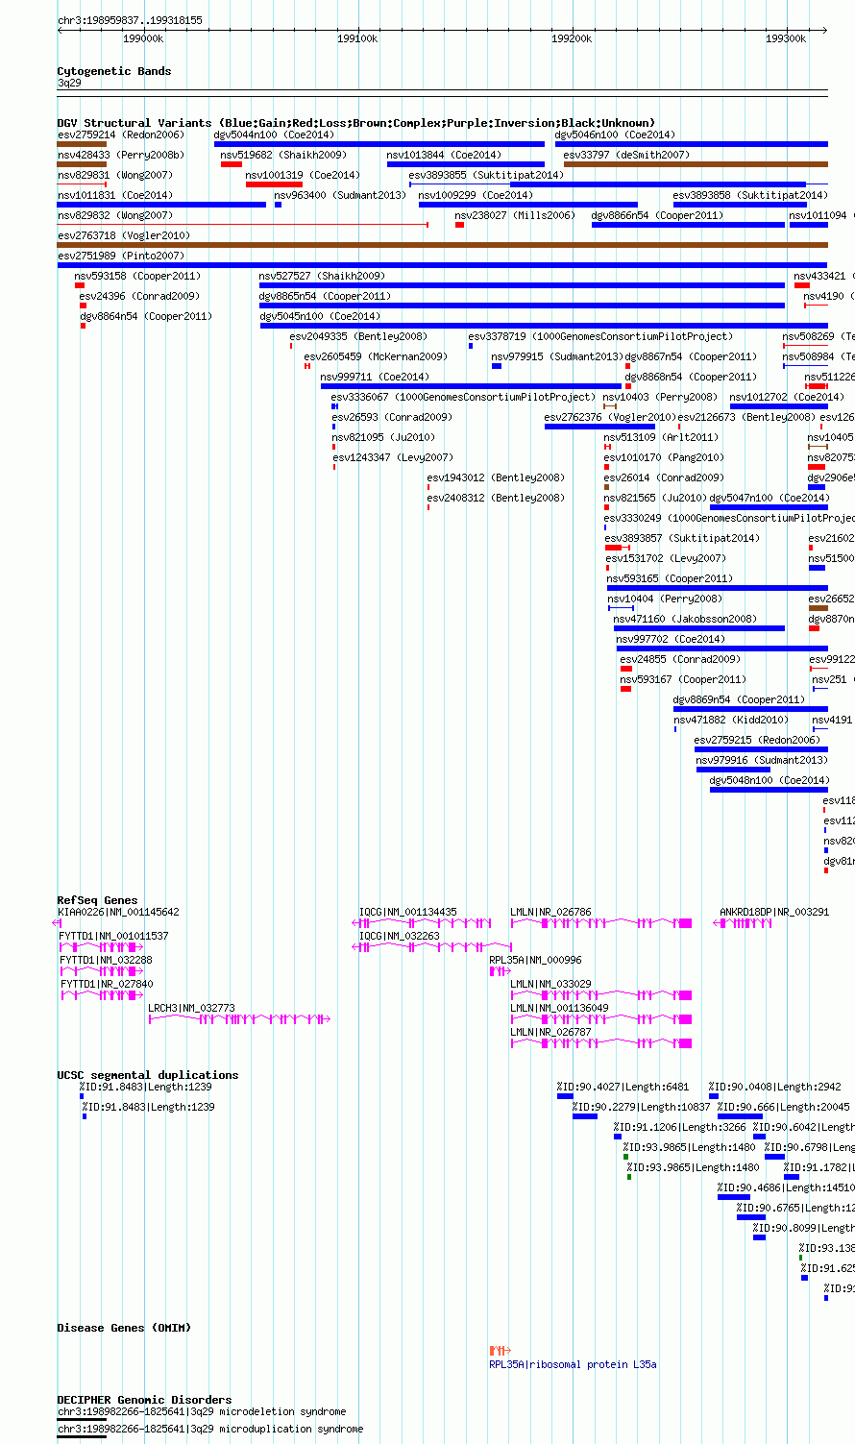This screenshot has height=1444, width=855.
Task: Click nsv238027 (Mills2006) variant label
Action: 516,215
